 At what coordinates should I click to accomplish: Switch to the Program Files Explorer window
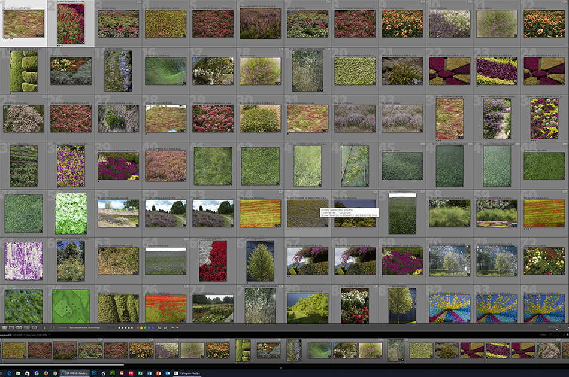[187, 372]
